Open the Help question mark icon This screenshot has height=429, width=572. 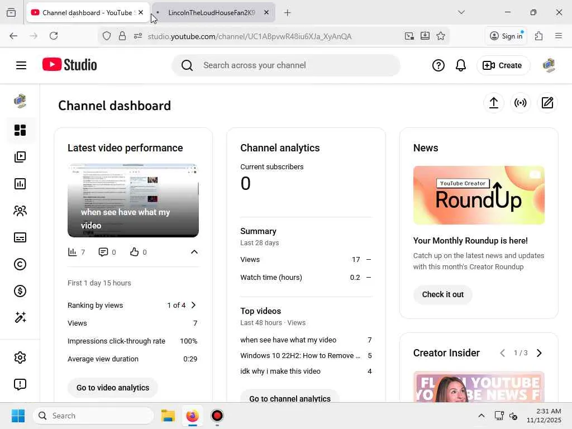(438, 65)
